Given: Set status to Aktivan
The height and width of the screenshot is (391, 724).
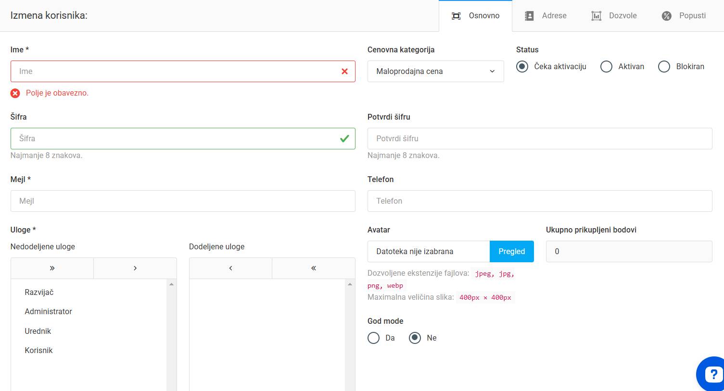Looking at the screenshot, I should point(606,67).
